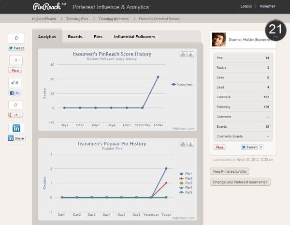290x225 pixels.
Task: Switch to the Boards tab
Action: (75, 37)
